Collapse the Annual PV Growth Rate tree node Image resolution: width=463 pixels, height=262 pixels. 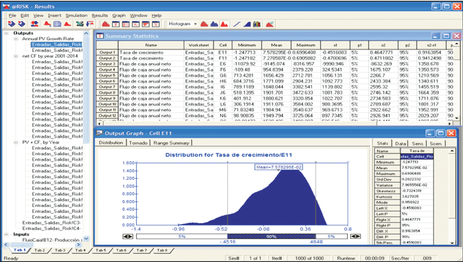coord(16,39)
